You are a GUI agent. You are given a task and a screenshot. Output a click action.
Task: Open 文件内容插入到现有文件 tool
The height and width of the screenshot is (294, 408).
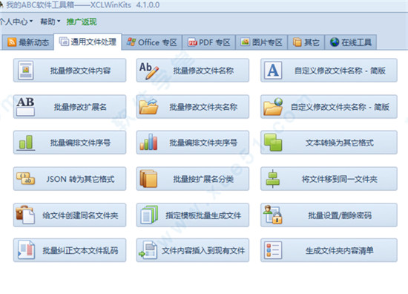point(193,250)
